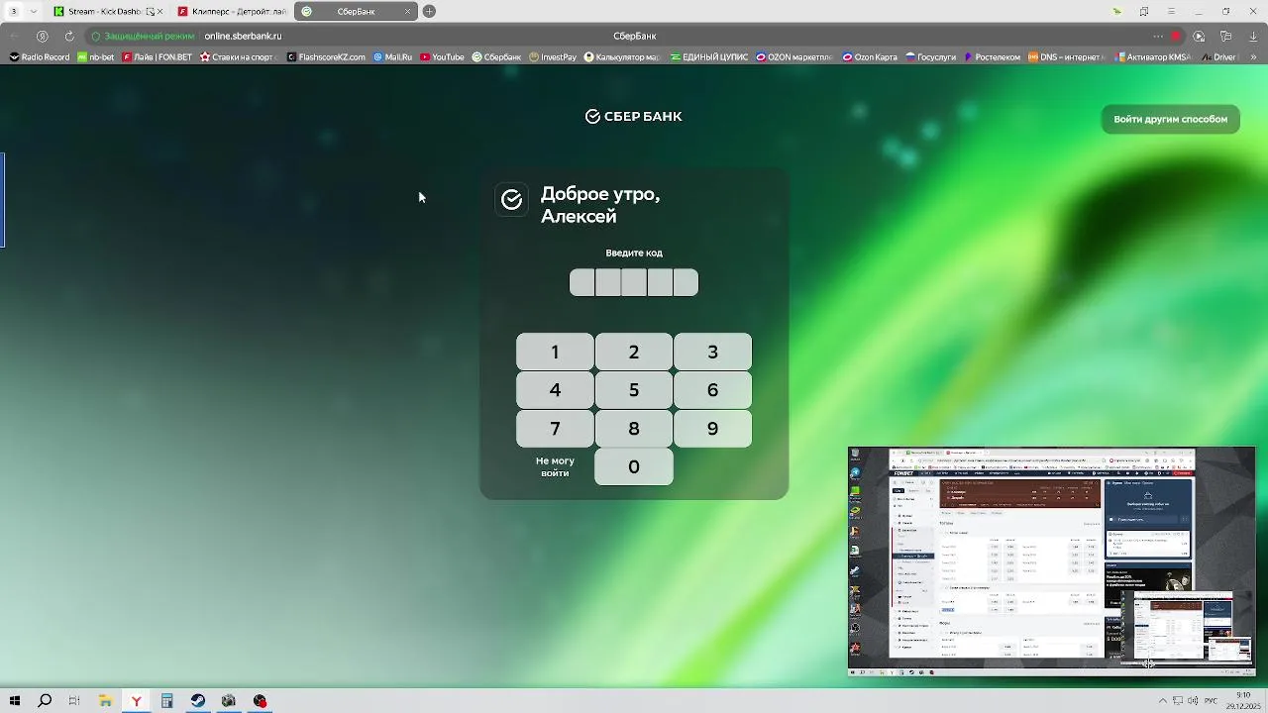The image size is (1268, 713).
Task: Open ЕДИНЫЙ ЦУПИС bookmark
Action: coord(709,57)
